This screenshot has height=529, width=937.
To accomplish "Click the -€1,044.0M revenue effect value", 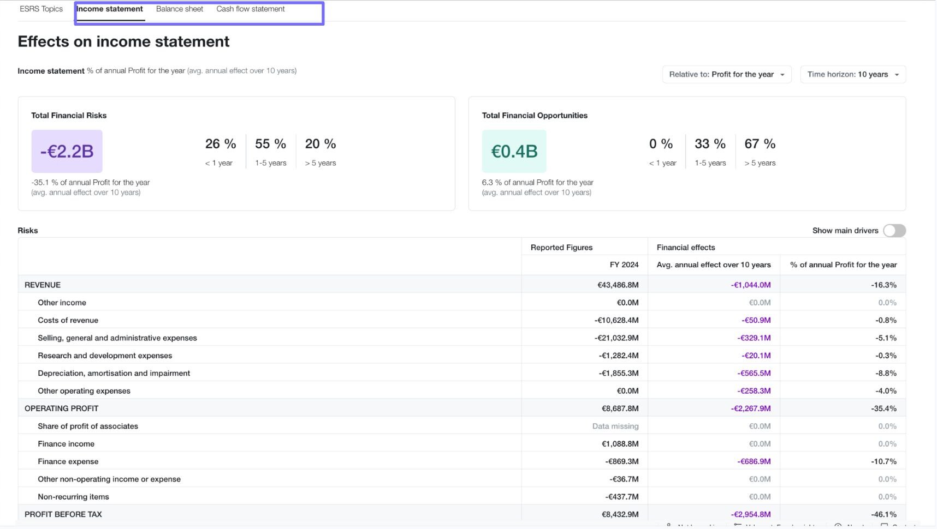I will [751, 285].
